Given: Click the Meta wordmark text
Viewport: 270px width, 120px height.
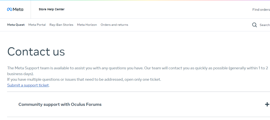Looking at the screenshot, I should [18, 9].
